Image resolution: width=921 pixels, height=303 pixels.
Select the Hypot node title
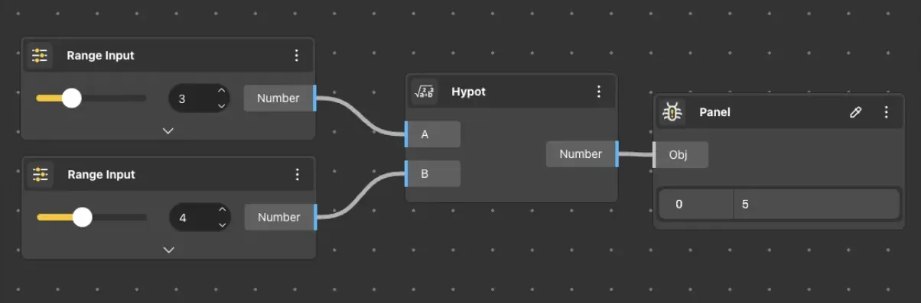coord(468,92)
